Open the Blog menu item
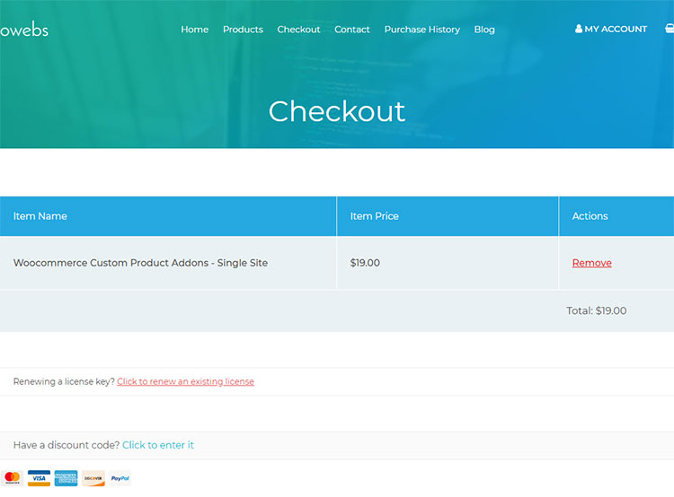 point(484,30)
